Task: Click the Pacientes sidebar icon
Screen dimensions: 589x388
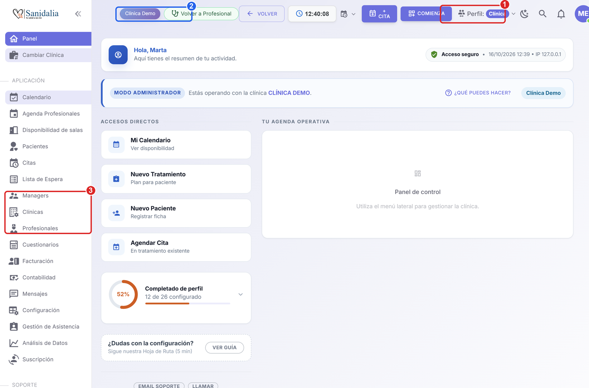Action: coord(14,147)
